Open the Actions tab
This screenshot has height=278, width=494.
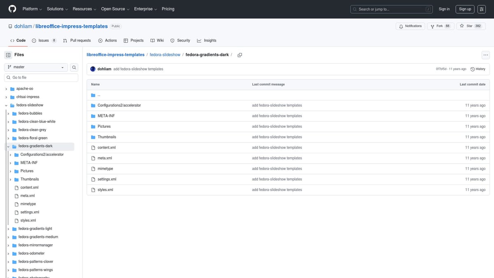tap(107, 40)
